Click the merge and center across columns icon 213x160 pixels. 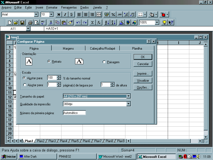coord(99,14)
